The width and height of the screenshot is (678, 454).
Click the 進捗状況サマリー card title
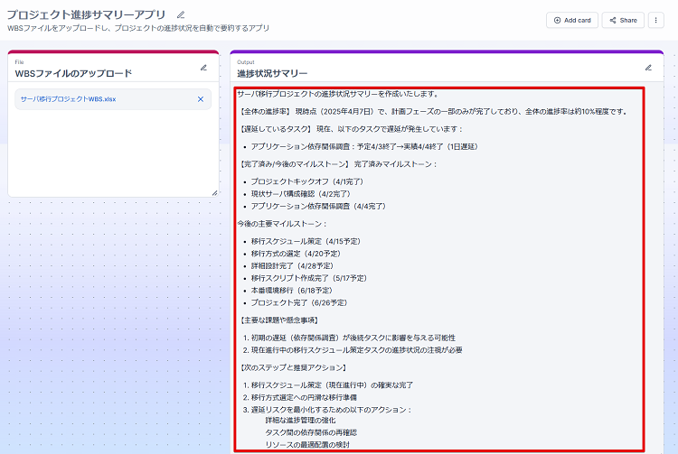272,74
